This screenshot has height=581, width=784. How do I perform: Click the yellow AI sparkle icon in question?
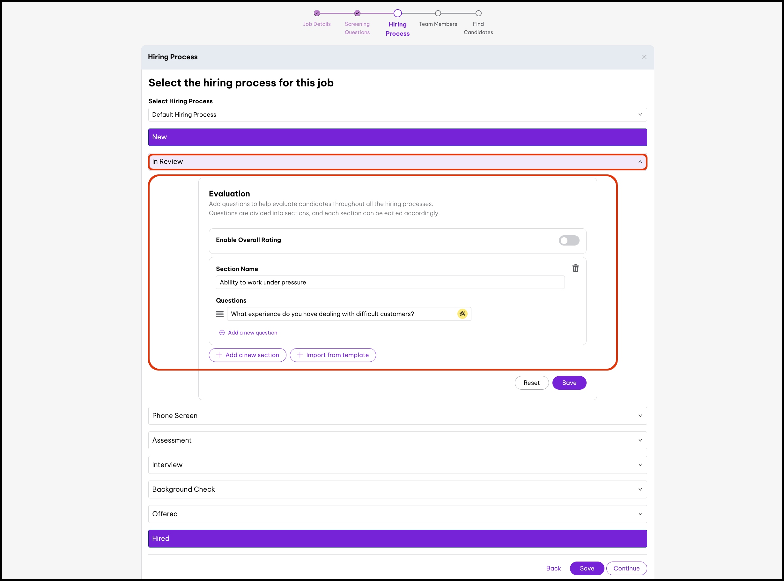(462, 314)
